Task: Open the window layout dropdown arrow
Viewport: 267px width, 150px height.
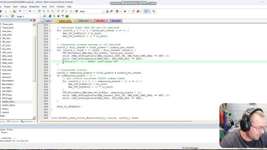Action: coord(149,11)
